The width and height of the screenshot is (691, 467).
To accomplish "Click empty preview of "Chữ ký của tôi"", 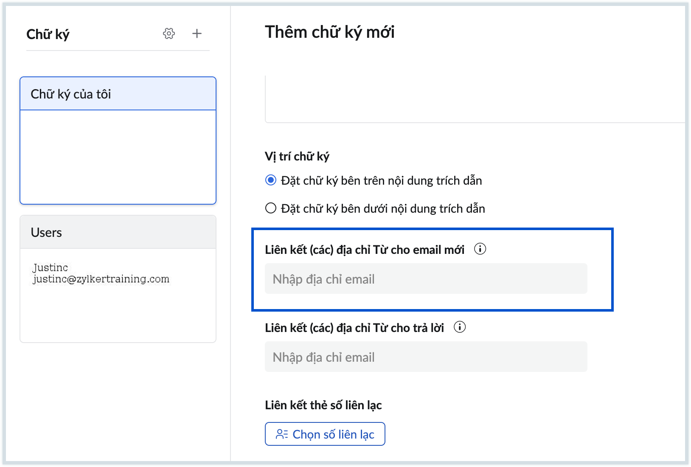I will coord(118,157).
